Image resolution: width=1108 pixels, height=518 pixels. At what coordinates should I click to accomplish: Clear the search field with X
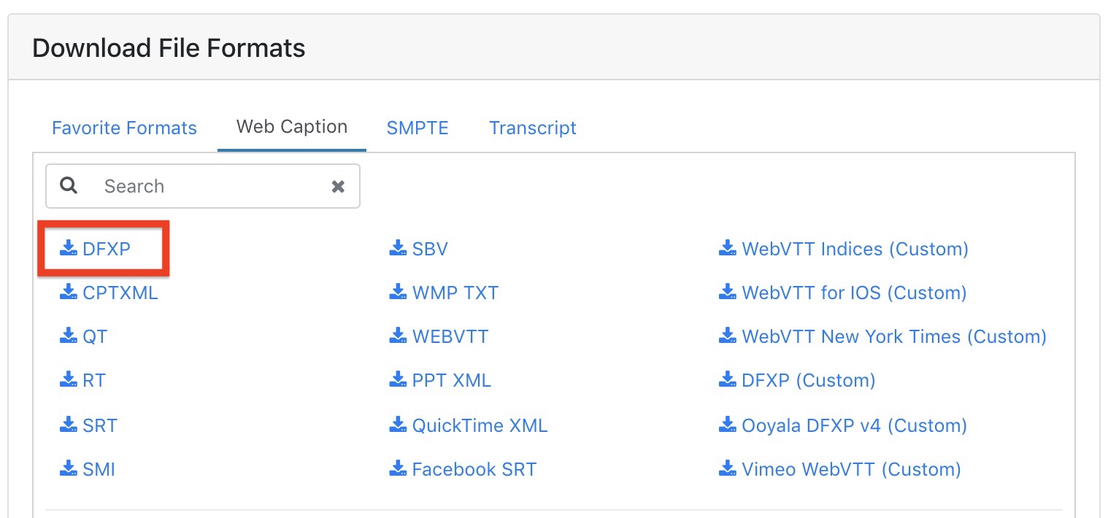338,186
